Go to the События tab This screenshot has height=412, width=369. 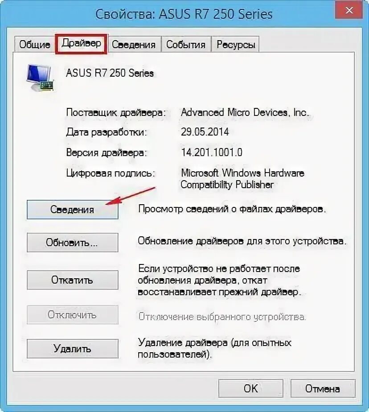pos(186,44)
